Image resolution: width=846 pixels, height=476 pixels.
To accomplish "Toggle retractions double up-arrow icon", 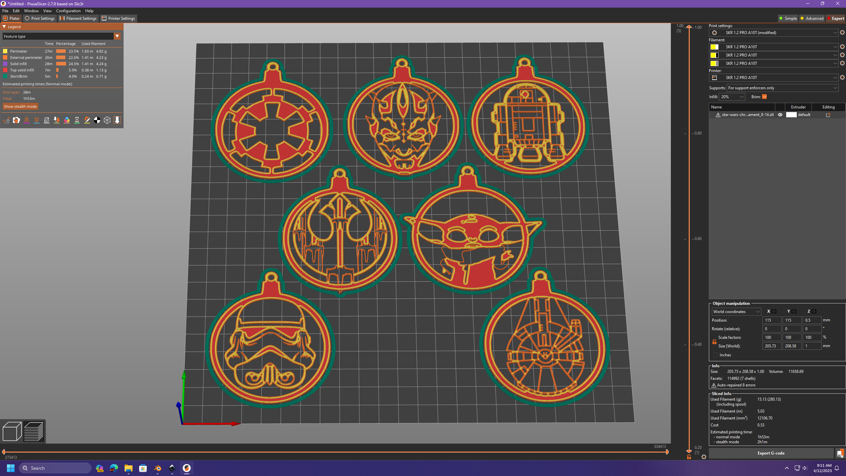I will [26, 120].
